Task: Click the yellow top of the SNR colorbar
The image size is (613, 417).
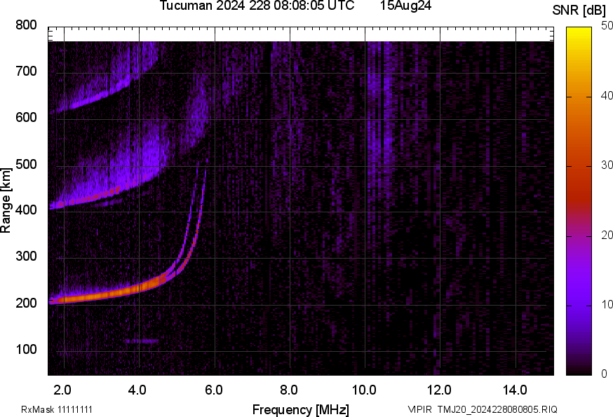Action: tap(579, 33)
